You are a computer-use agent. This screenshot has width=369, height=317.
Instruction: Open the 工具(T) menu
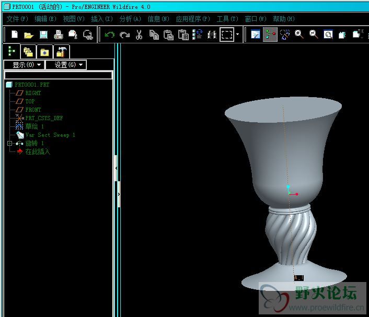(x=227, y=19)
